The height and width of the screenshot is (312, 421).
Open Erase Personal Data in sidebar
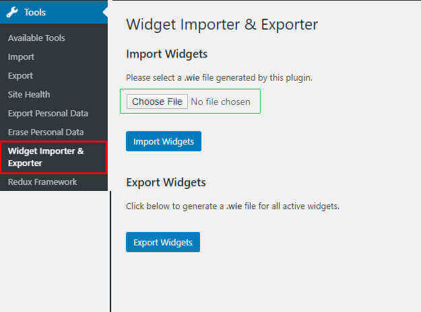pyautogui.click(x=46, y=132)
